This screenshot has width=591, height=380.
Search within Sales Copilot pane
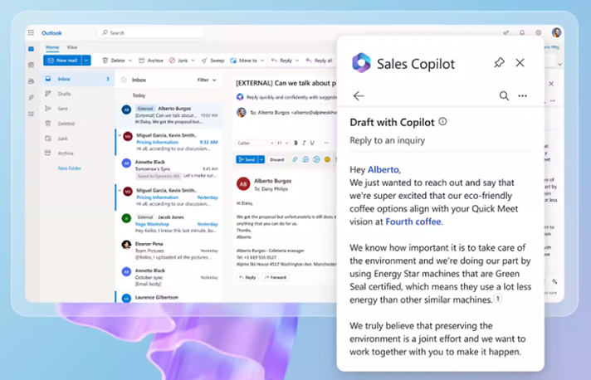pyautogui.click(x=504, y=96)
